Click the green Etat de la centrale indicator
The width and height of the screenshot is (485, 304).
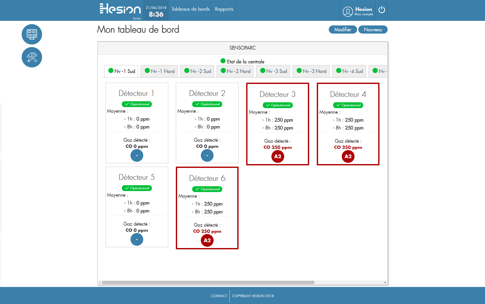pos(223,61)
